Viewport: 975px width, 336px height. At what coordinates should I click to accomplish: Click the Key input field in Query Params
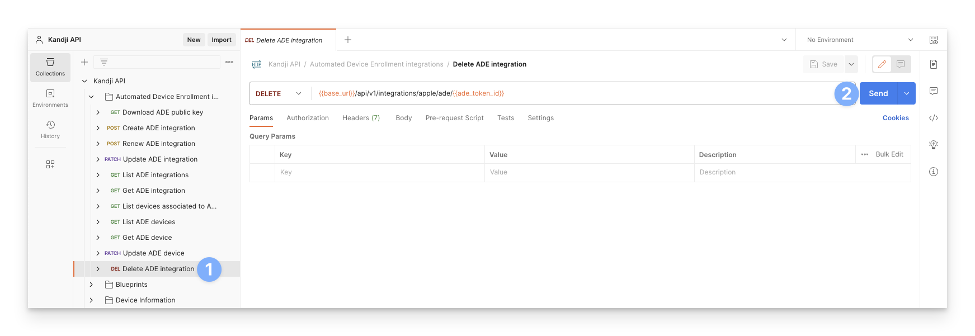[x=380, y=172]
